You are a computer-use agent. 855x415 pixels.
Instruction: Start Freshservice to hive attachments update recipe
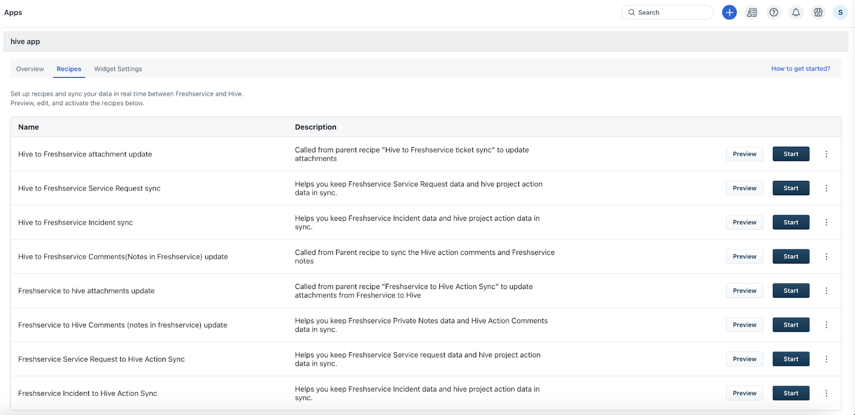pos(791,291)
